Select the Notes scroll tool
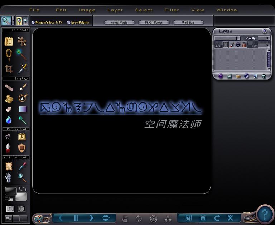The height and width of the screenshot is (225, 275). 9,166
